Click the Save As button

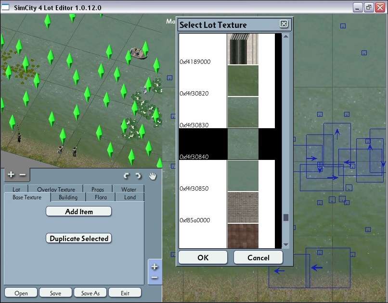coord(91,293)
